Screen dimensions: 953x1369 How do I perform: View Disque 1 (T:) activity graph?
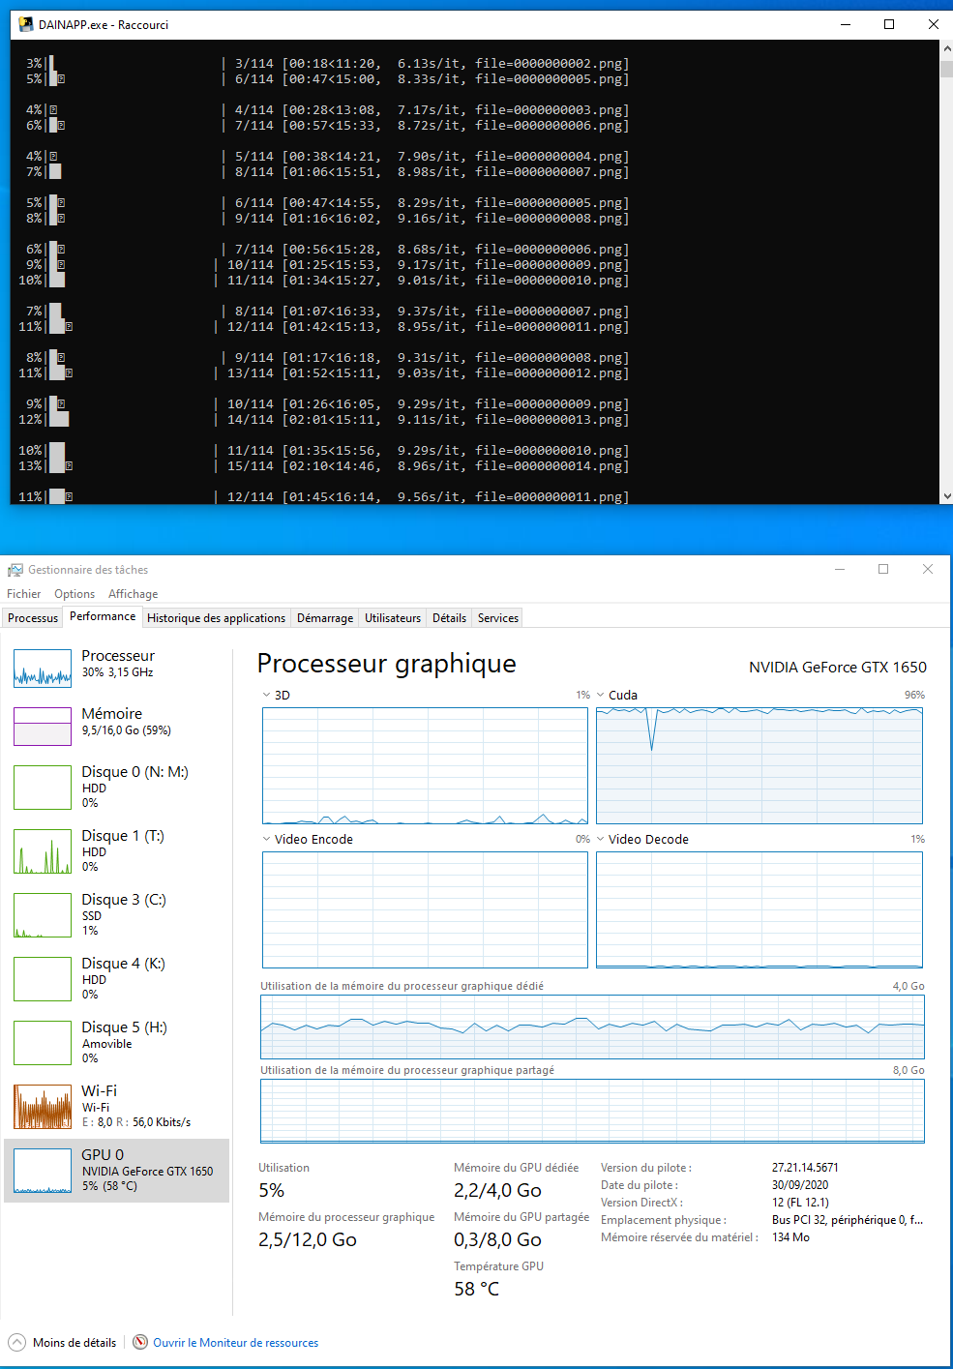tap(116, 849)
